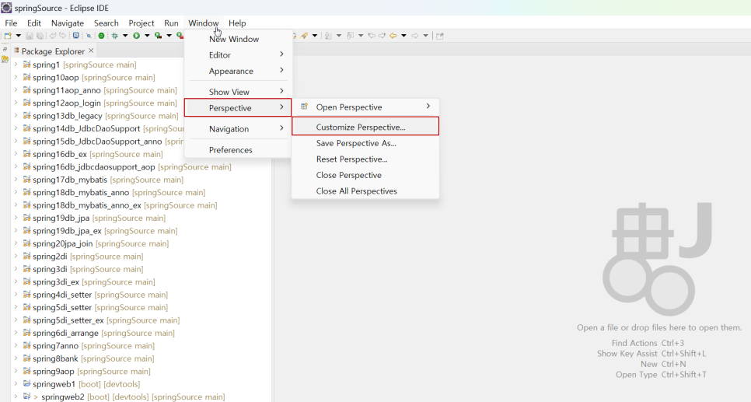Open the Coverage dropdown arrow

(x=169, y=36)
